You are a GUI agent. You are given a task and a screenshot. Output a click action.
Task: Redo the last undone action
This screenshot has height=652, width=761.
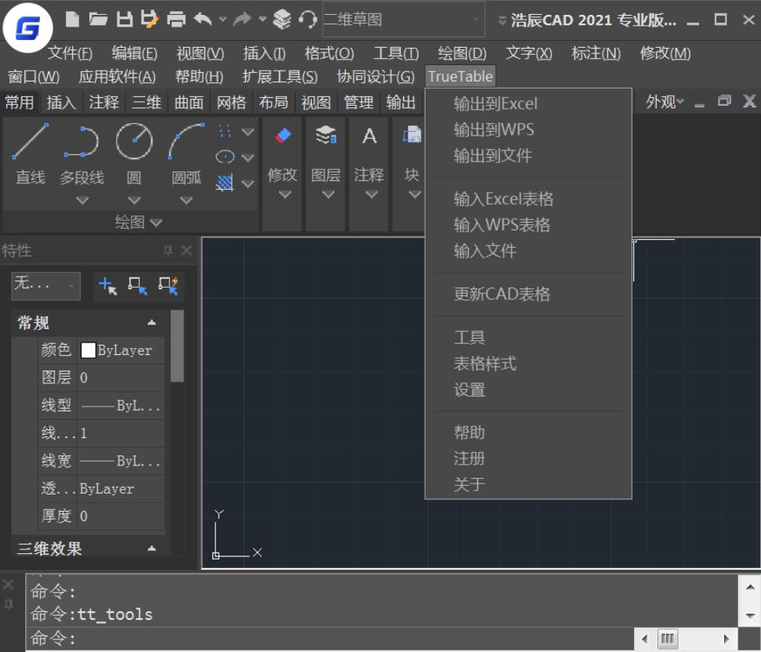click(243, 20)
